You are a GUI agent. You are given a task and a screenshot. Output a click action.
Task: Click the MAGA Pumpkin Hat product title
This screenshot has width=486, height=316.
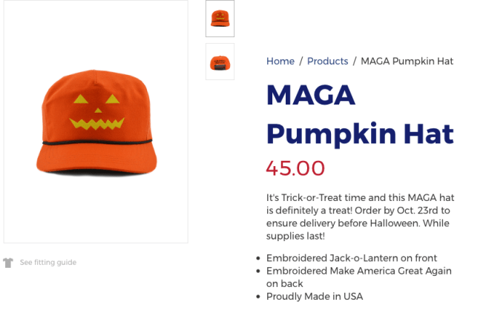359,114
